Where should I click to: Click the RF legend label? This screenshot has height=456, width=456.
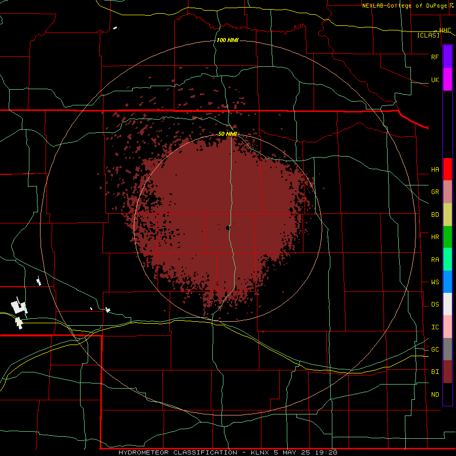tap(435, 57)
